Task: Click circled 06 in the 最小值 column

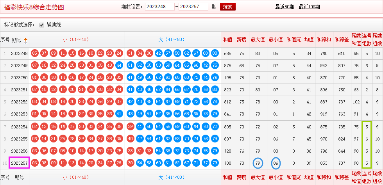Action: [276, 163]
